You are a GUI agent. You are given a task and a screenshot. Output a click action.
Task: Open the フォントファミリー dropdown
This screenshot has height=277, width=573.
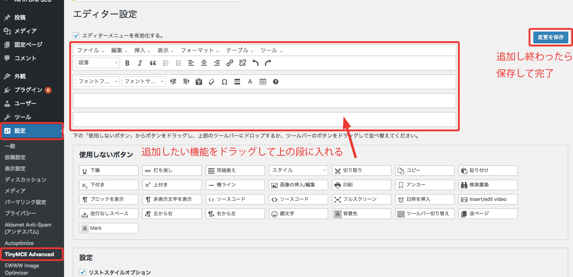(98, 82)
